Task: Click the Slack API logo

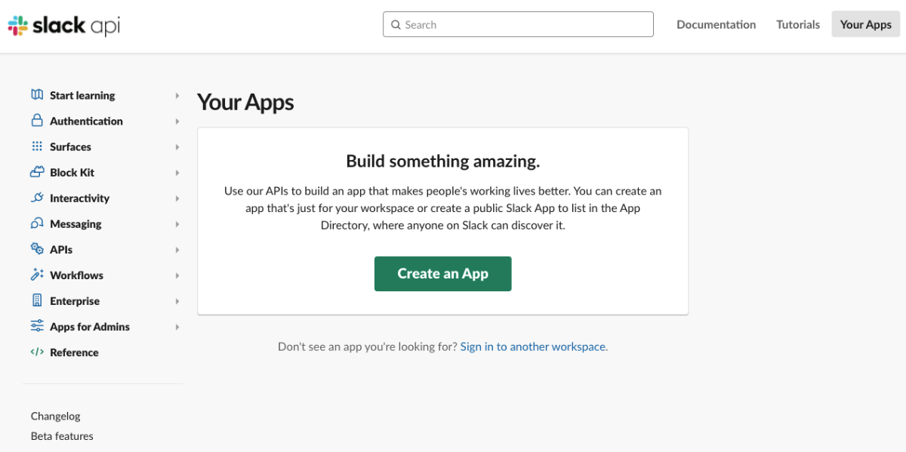Action: coord(64,26)
